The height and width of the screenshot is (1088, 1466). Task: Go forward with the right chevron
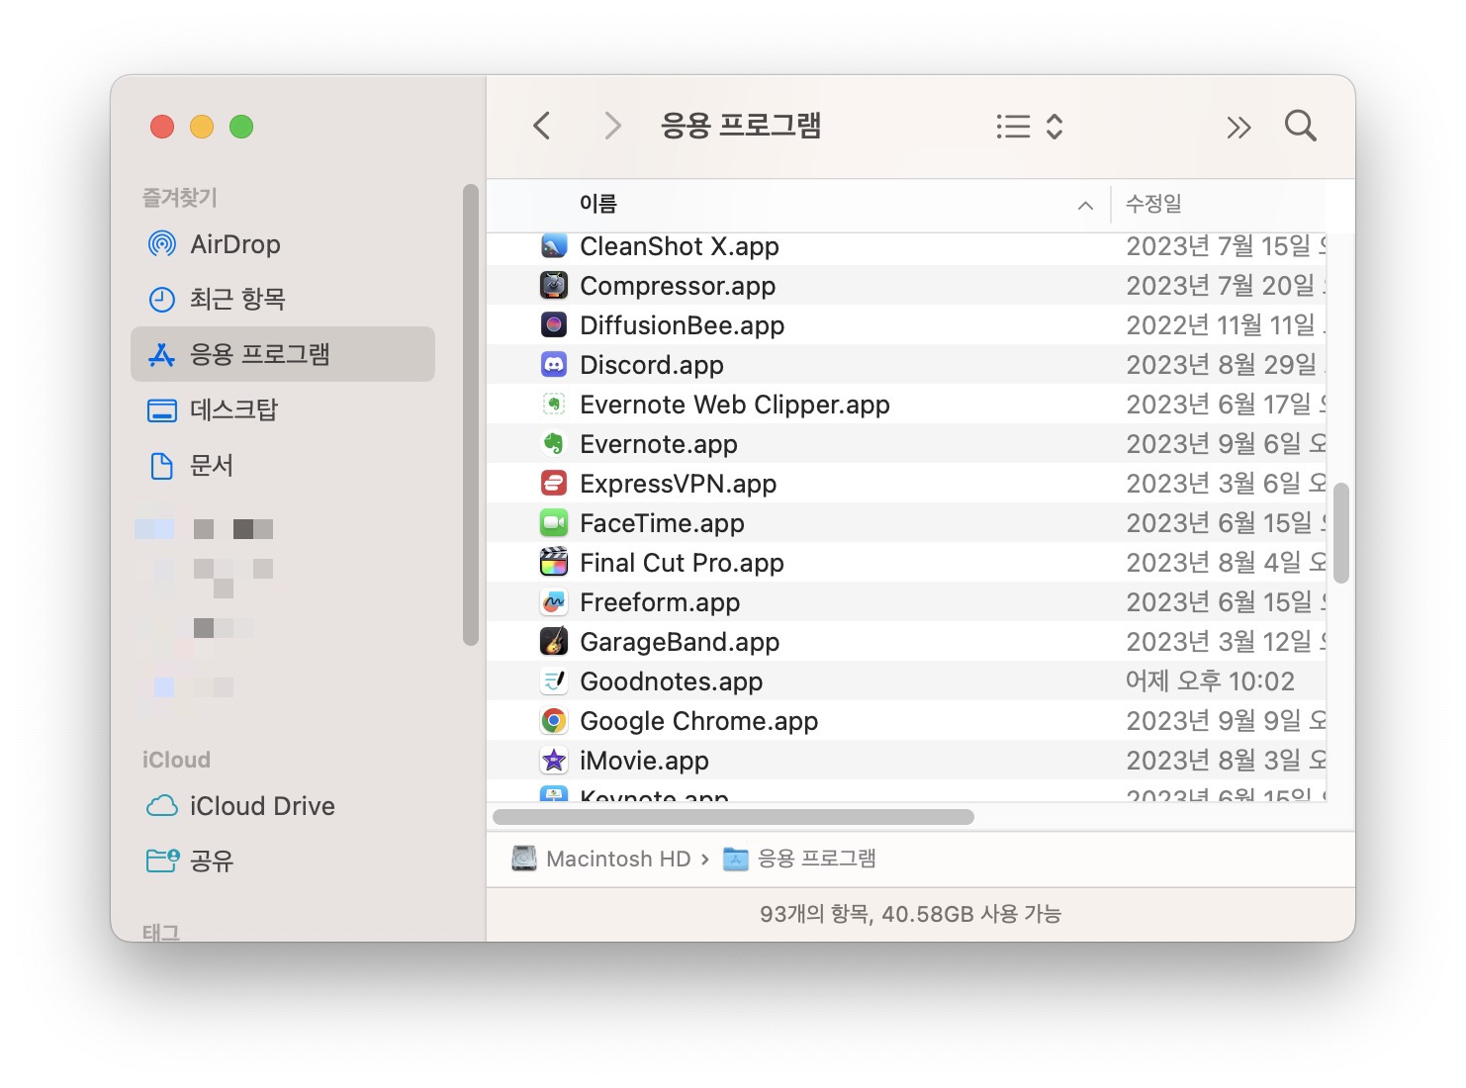click(612, 126)
